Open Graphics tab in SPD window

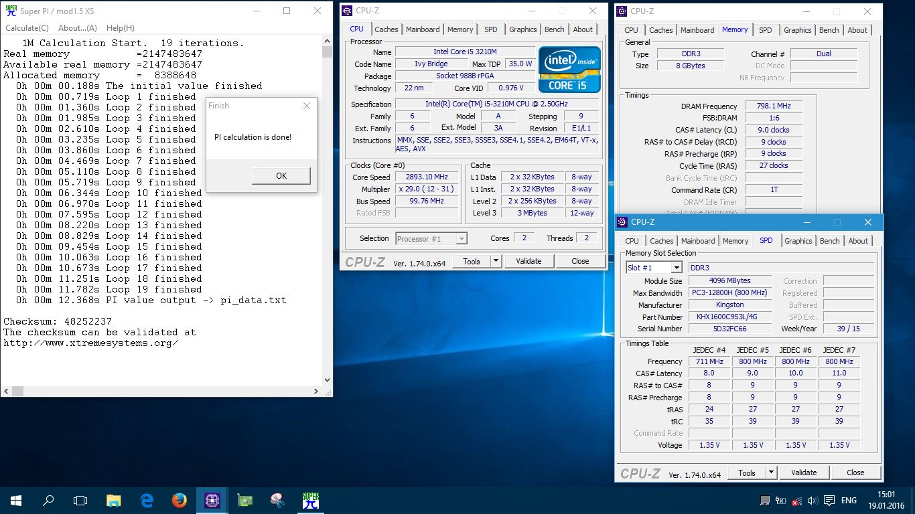(798, 241)
